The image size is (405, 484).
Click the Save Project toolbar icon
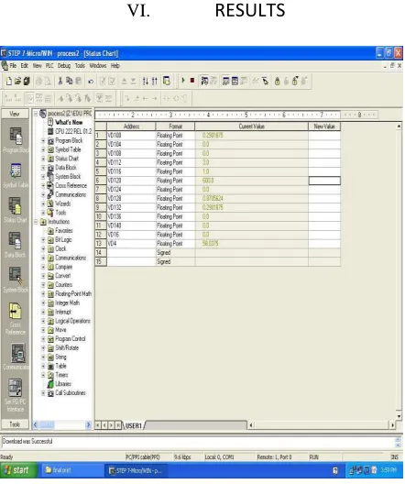pos(27,82)
